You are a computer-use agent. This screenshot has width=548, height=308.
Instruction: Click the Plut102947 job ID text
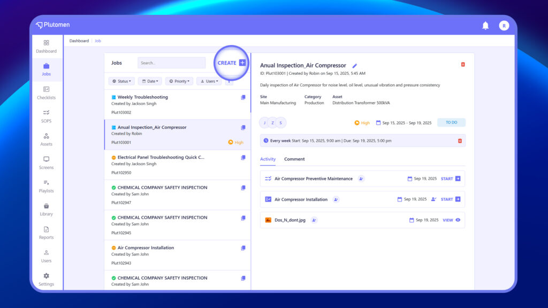point(121,203)
